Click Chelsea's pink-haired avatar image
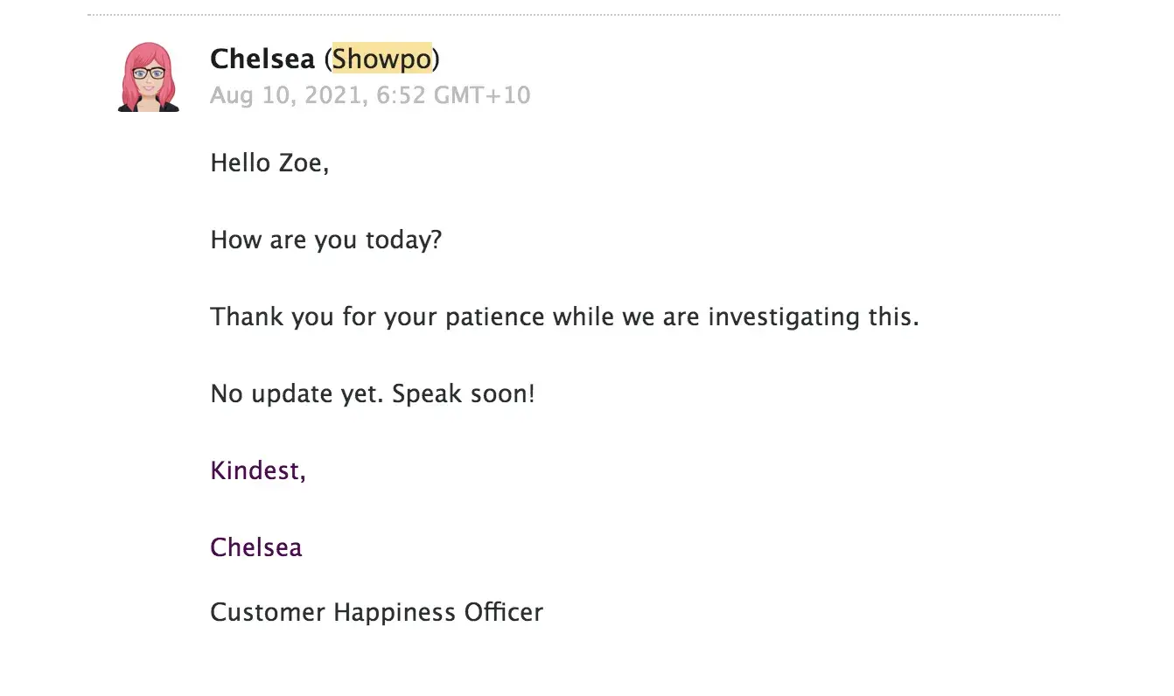This screenshot has height=696, width=1174. (x=149, y=77)
